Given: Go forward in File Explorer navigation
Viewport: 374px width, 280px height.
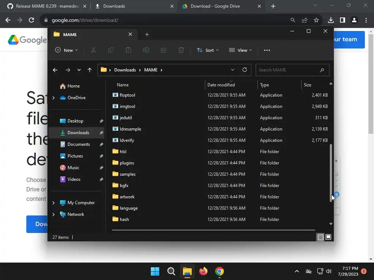Looking at the screenshot, I should coord(68,70).
